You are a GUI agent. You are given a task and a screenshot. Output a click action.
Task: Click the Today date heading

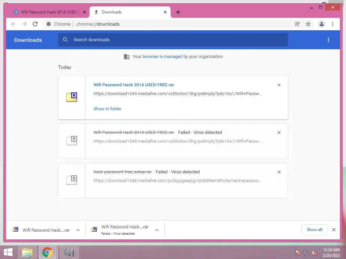click(65, 67)
